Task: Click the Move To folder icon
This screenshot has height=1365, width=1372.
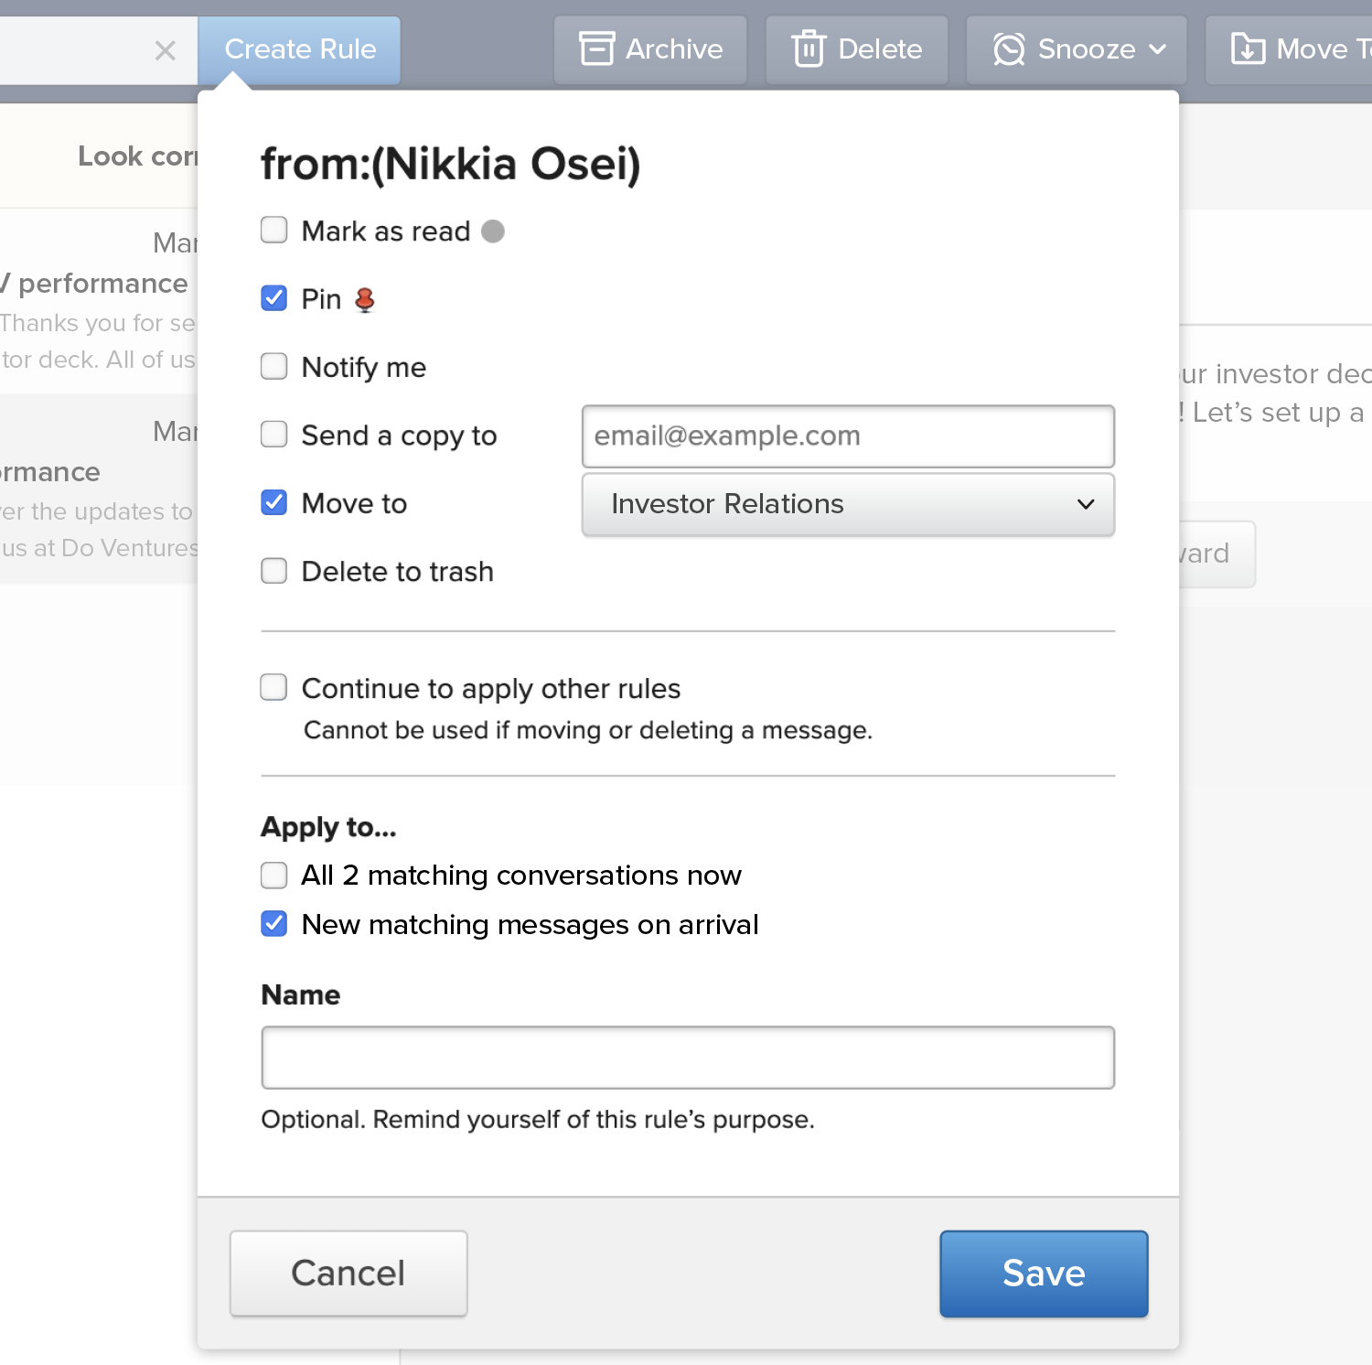Action: pyautogui.click(x=1248, y=48)
